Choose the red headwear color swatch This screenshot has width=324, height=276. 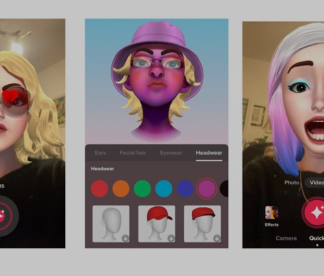coord(100,188)
